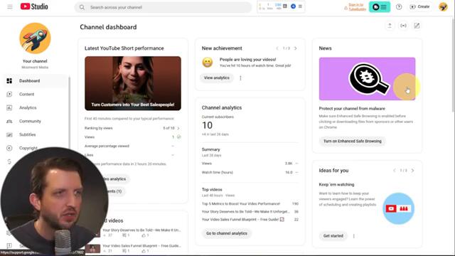The height and width of the screenshot is (256, 455).
Task: Click Get started button
Action: pos(333,236)
